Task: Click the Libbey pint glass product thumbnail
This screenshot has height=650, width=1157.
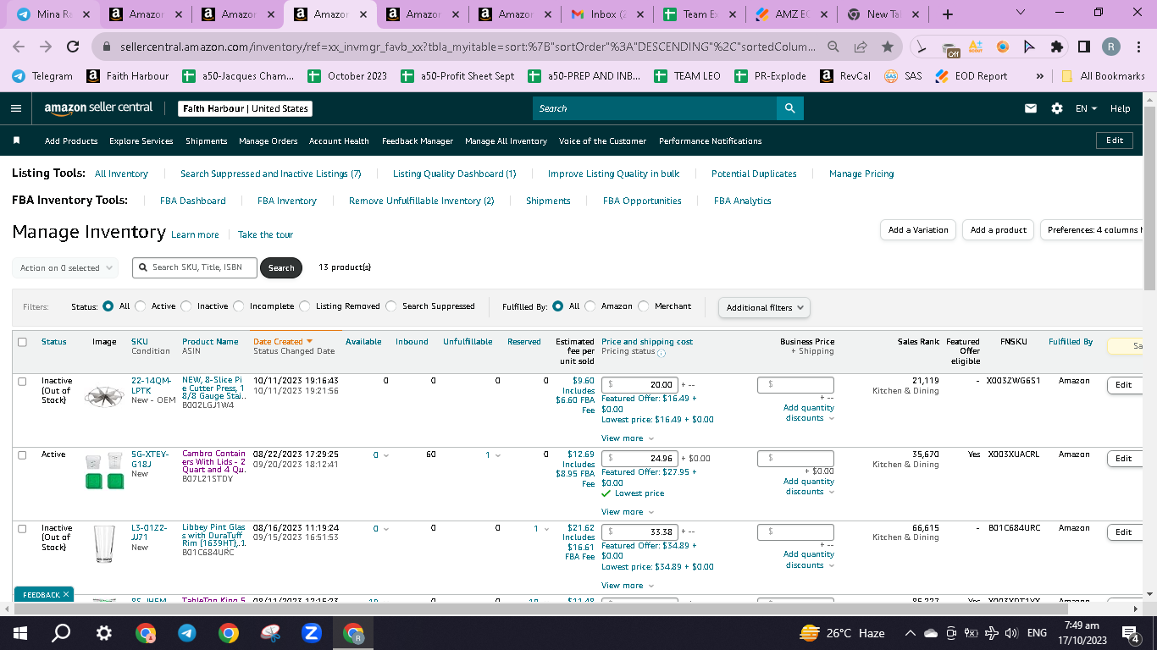Action: tap(104, 544)
